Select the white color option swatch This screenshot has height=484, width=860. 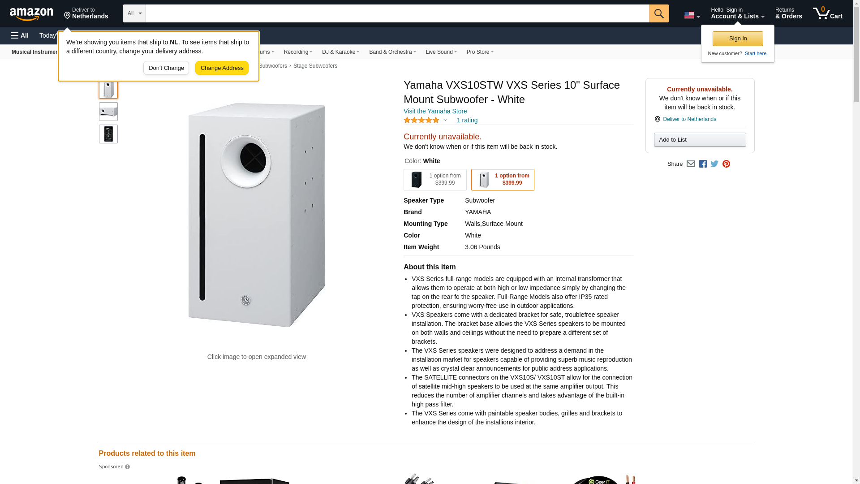[503, 180]
